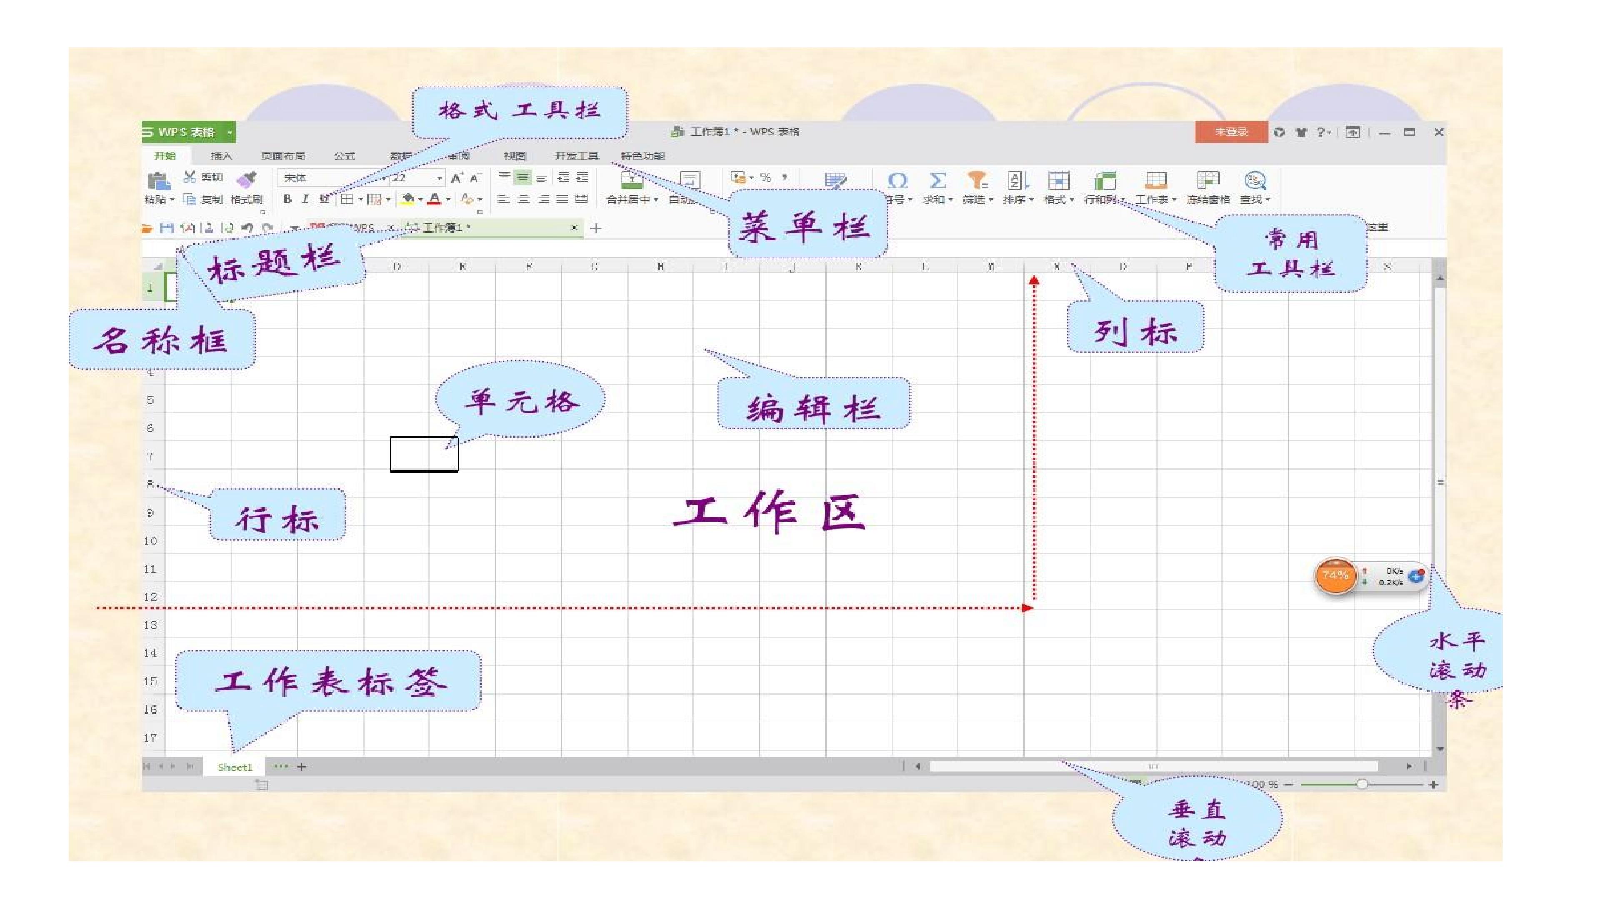Click the Sum (求和) sigma icon
The height and width of the screenshot is (900, 1600).
coord(938,181)
